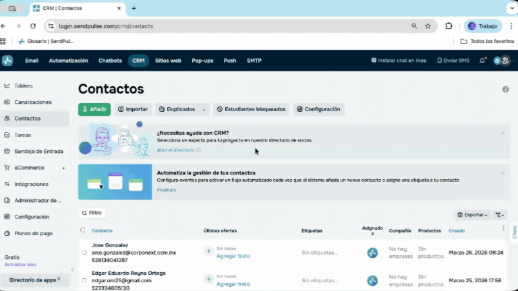Click the SendPulse logo icon
This screenshot has height=291, width=518.
click(7, 61)
